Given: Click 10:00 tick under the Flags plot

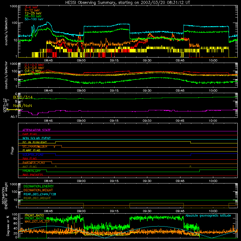Looking at the screenshot, I should coord(213,181).
